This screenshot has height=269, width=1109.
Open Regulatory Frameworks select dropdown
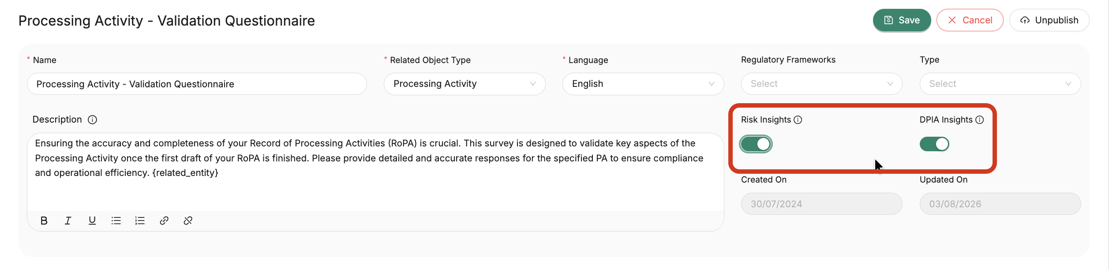click(821, 84)
